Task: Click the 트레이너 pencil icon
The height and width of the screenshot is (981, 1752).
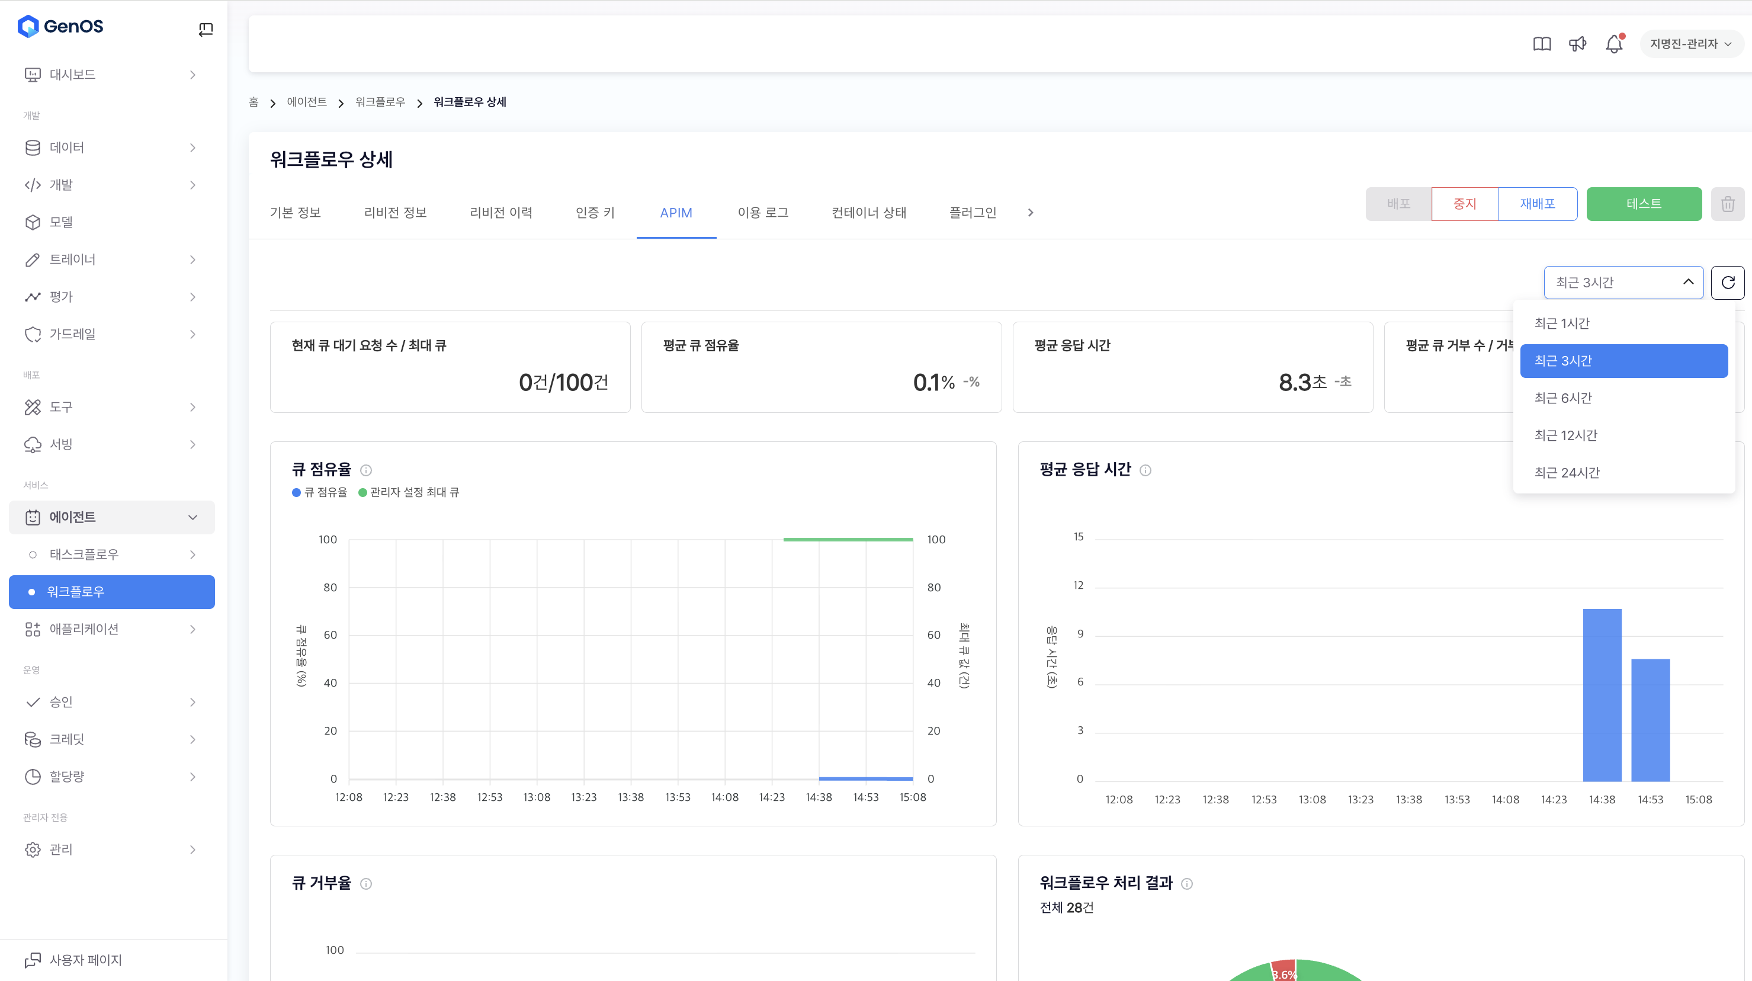Action: click(33, 260)
